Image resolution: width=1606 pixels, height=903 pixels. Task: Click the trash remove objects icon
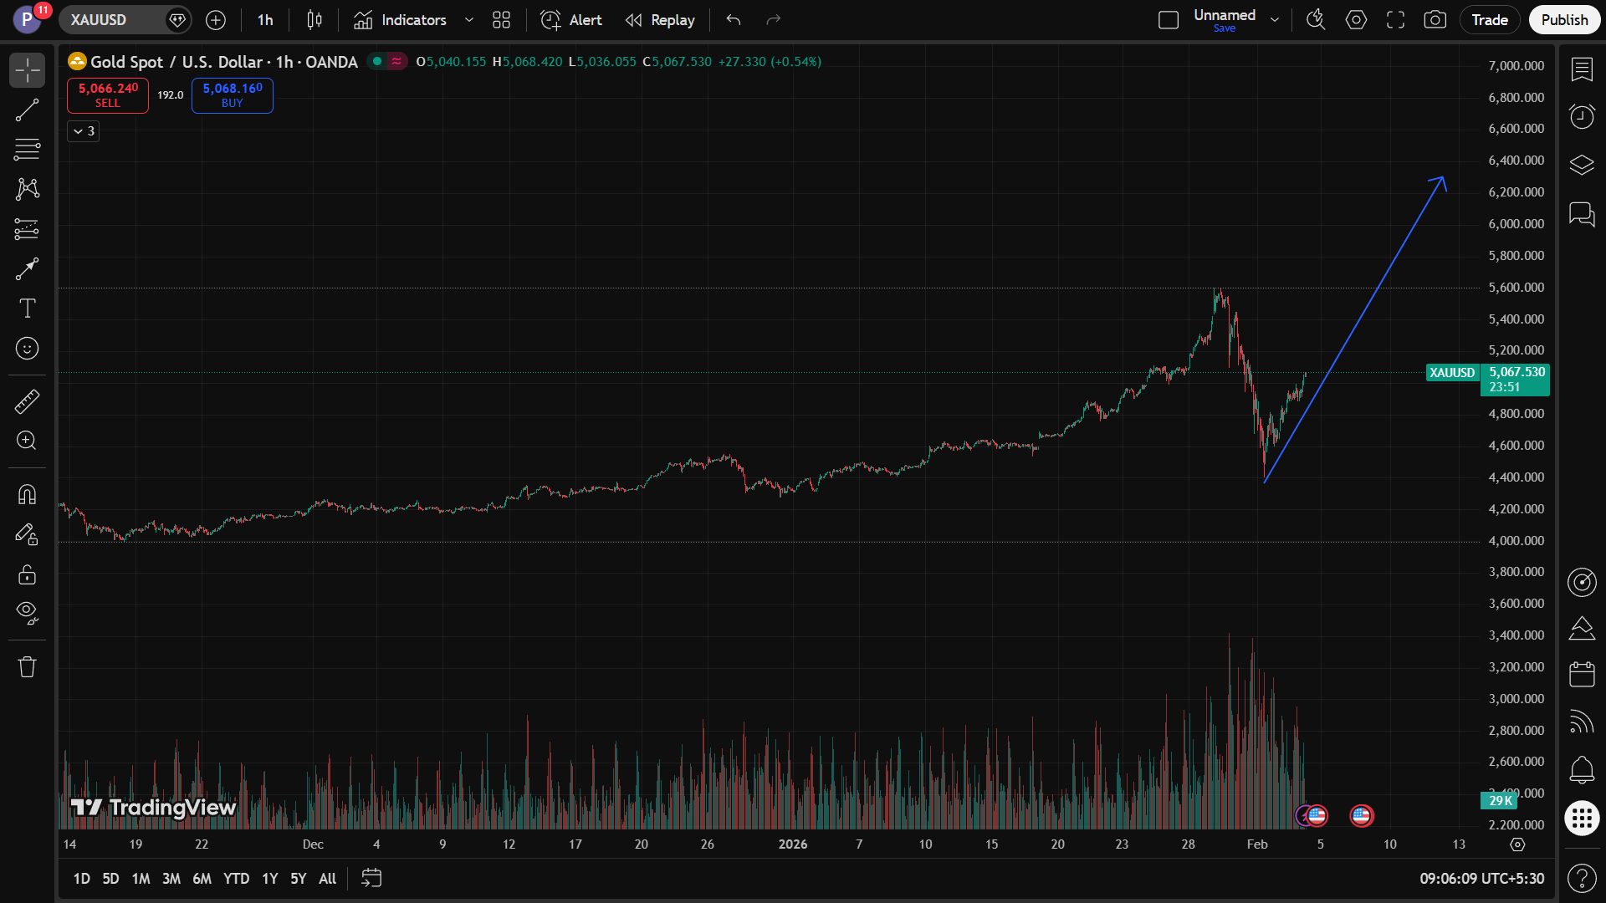[27, 666]
